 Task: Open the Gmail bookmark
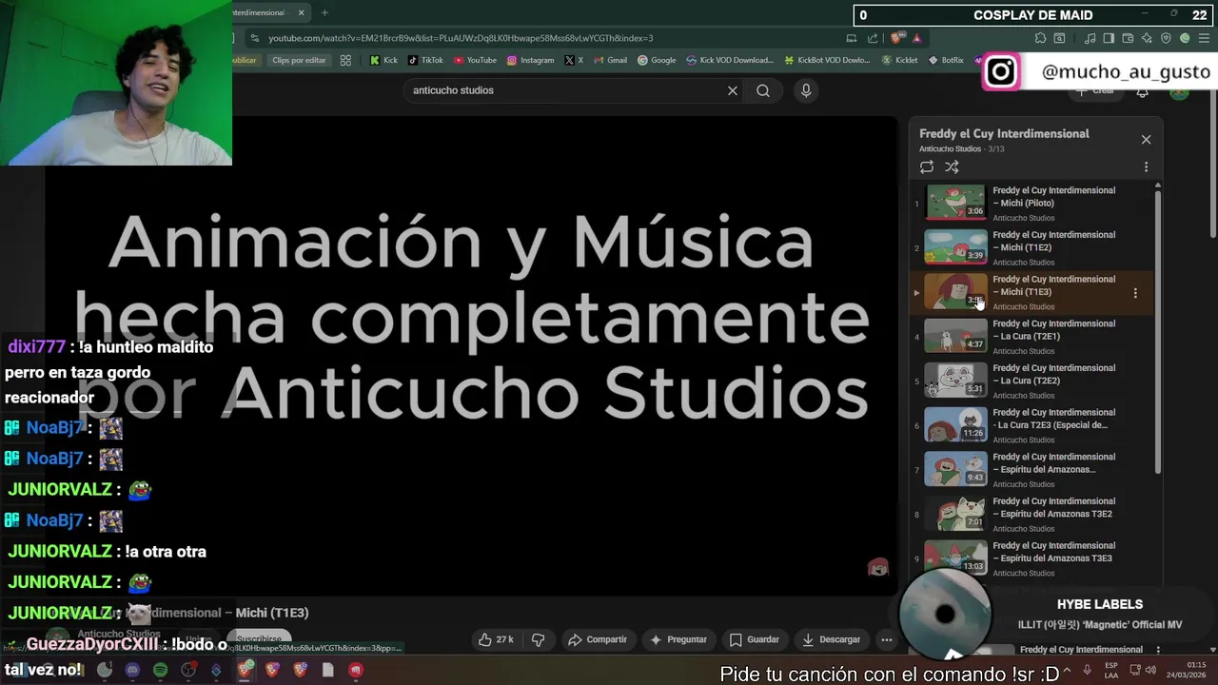tap(610, 60)
